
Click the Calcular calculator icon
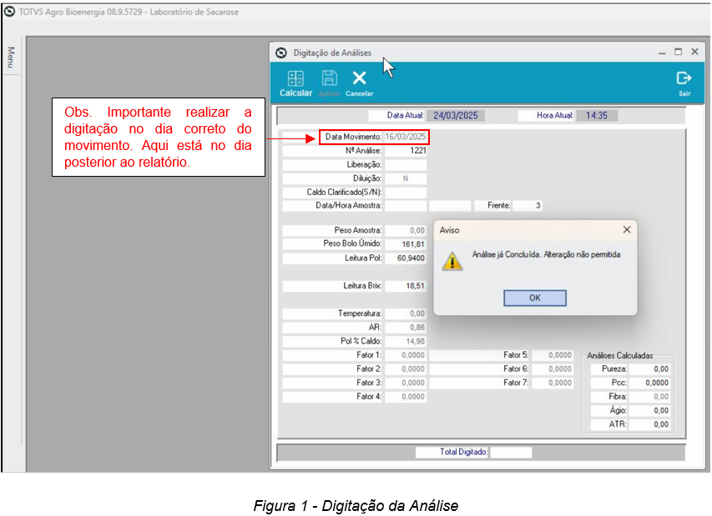coord(295,78)
